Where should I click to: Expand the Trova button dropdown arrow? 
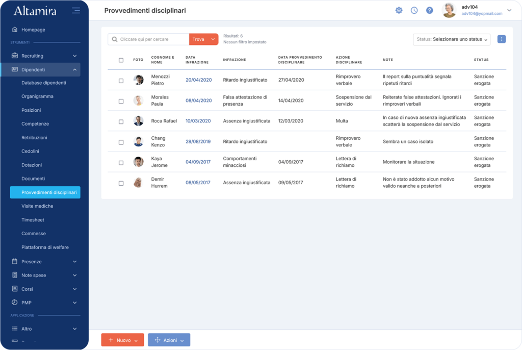tap(213, 39)
